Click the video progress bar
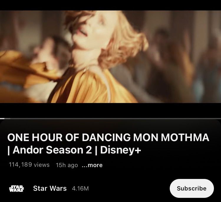This screenshot has height=202, width=221. point(111,118)
